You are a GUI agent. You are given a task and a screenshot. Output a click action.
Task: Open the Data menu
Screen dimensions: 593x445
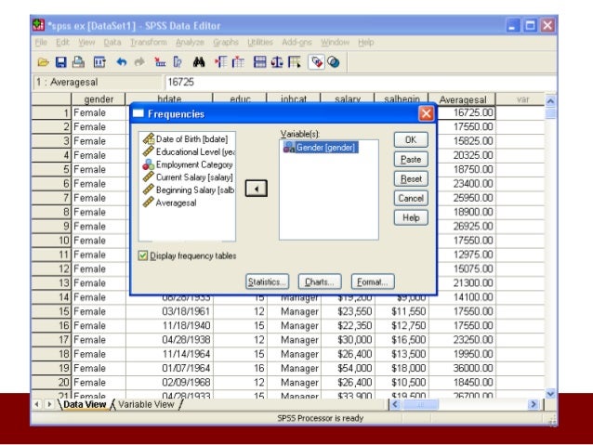tap(112, 42)
